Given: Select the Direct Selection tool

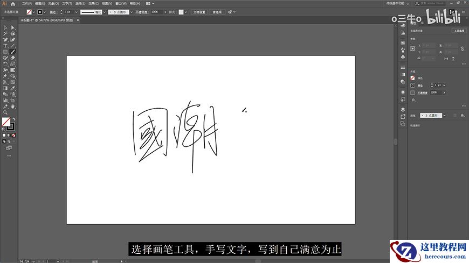Looking at the screenshot, I should tap(12, 27).
